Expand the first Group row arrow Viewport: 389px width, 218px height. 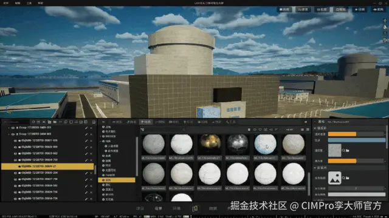pos(9,128)
